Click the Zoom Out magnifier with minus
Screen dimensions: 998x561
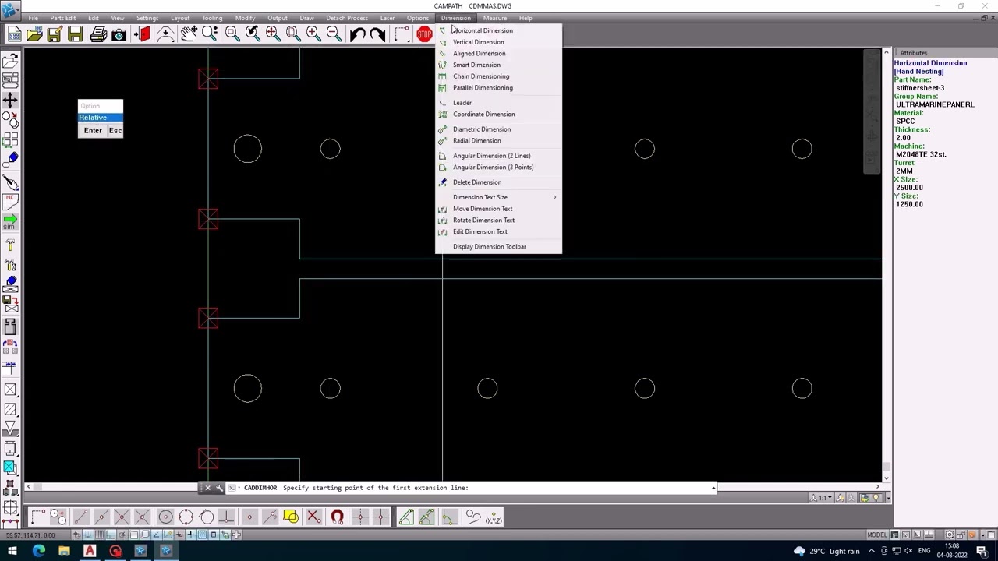[x=333, y=34]
